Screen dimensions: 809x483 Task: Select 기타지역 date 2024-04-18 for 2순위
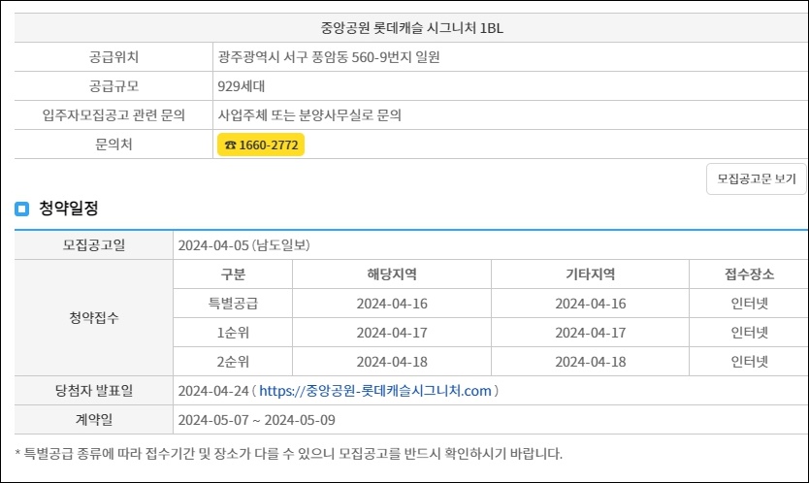pos(590,362)
